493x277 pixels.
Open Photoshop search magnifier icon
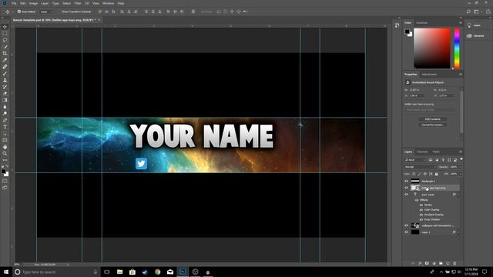(468, 12)
